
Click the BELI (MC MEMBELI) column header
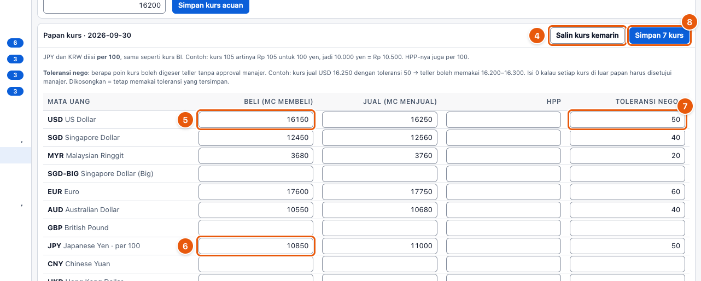coord(278,102)
